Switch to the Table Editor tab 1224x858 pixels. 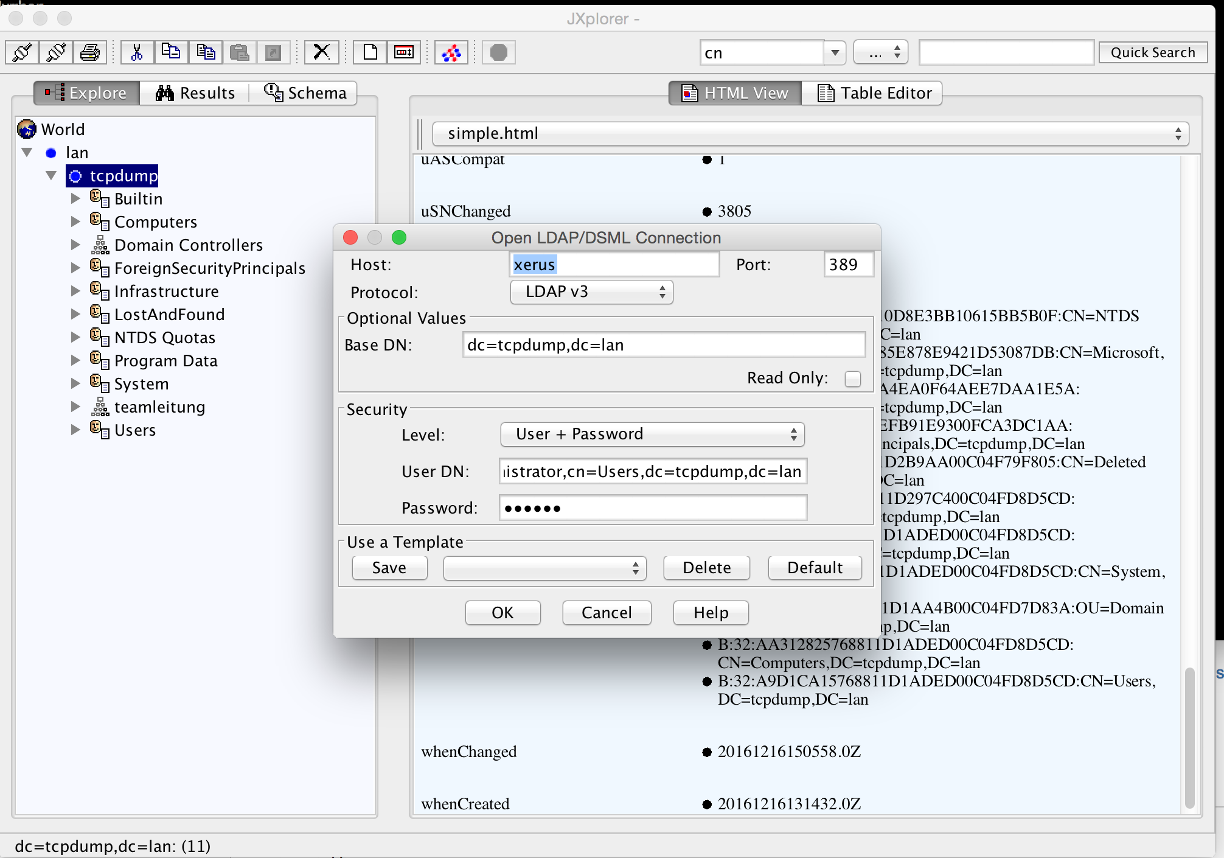(872, 93)
